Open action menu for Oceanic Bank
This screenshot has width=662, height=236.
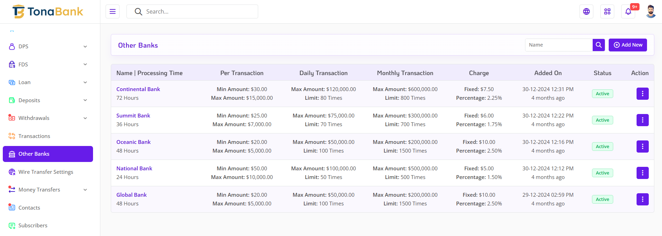tap(642, 146)
